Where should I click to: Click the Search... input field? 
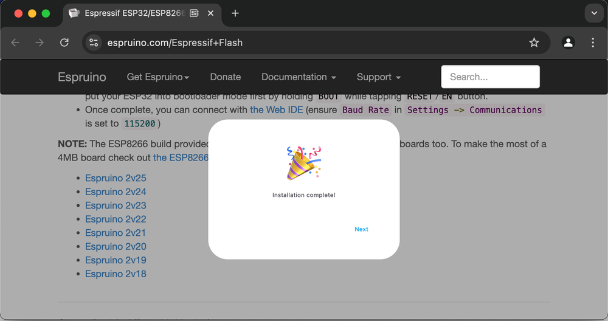[490, 77]
